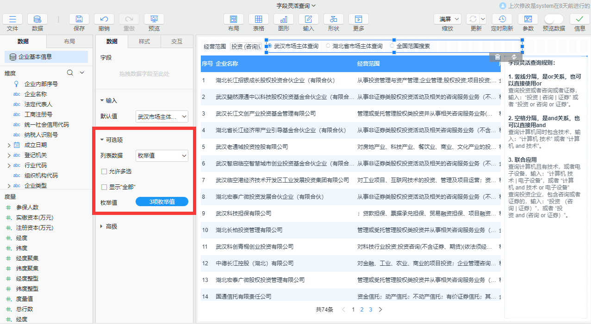Open the 参数 parameters panel icon
This screenshot has height=324, width=591.
point(528,19)
